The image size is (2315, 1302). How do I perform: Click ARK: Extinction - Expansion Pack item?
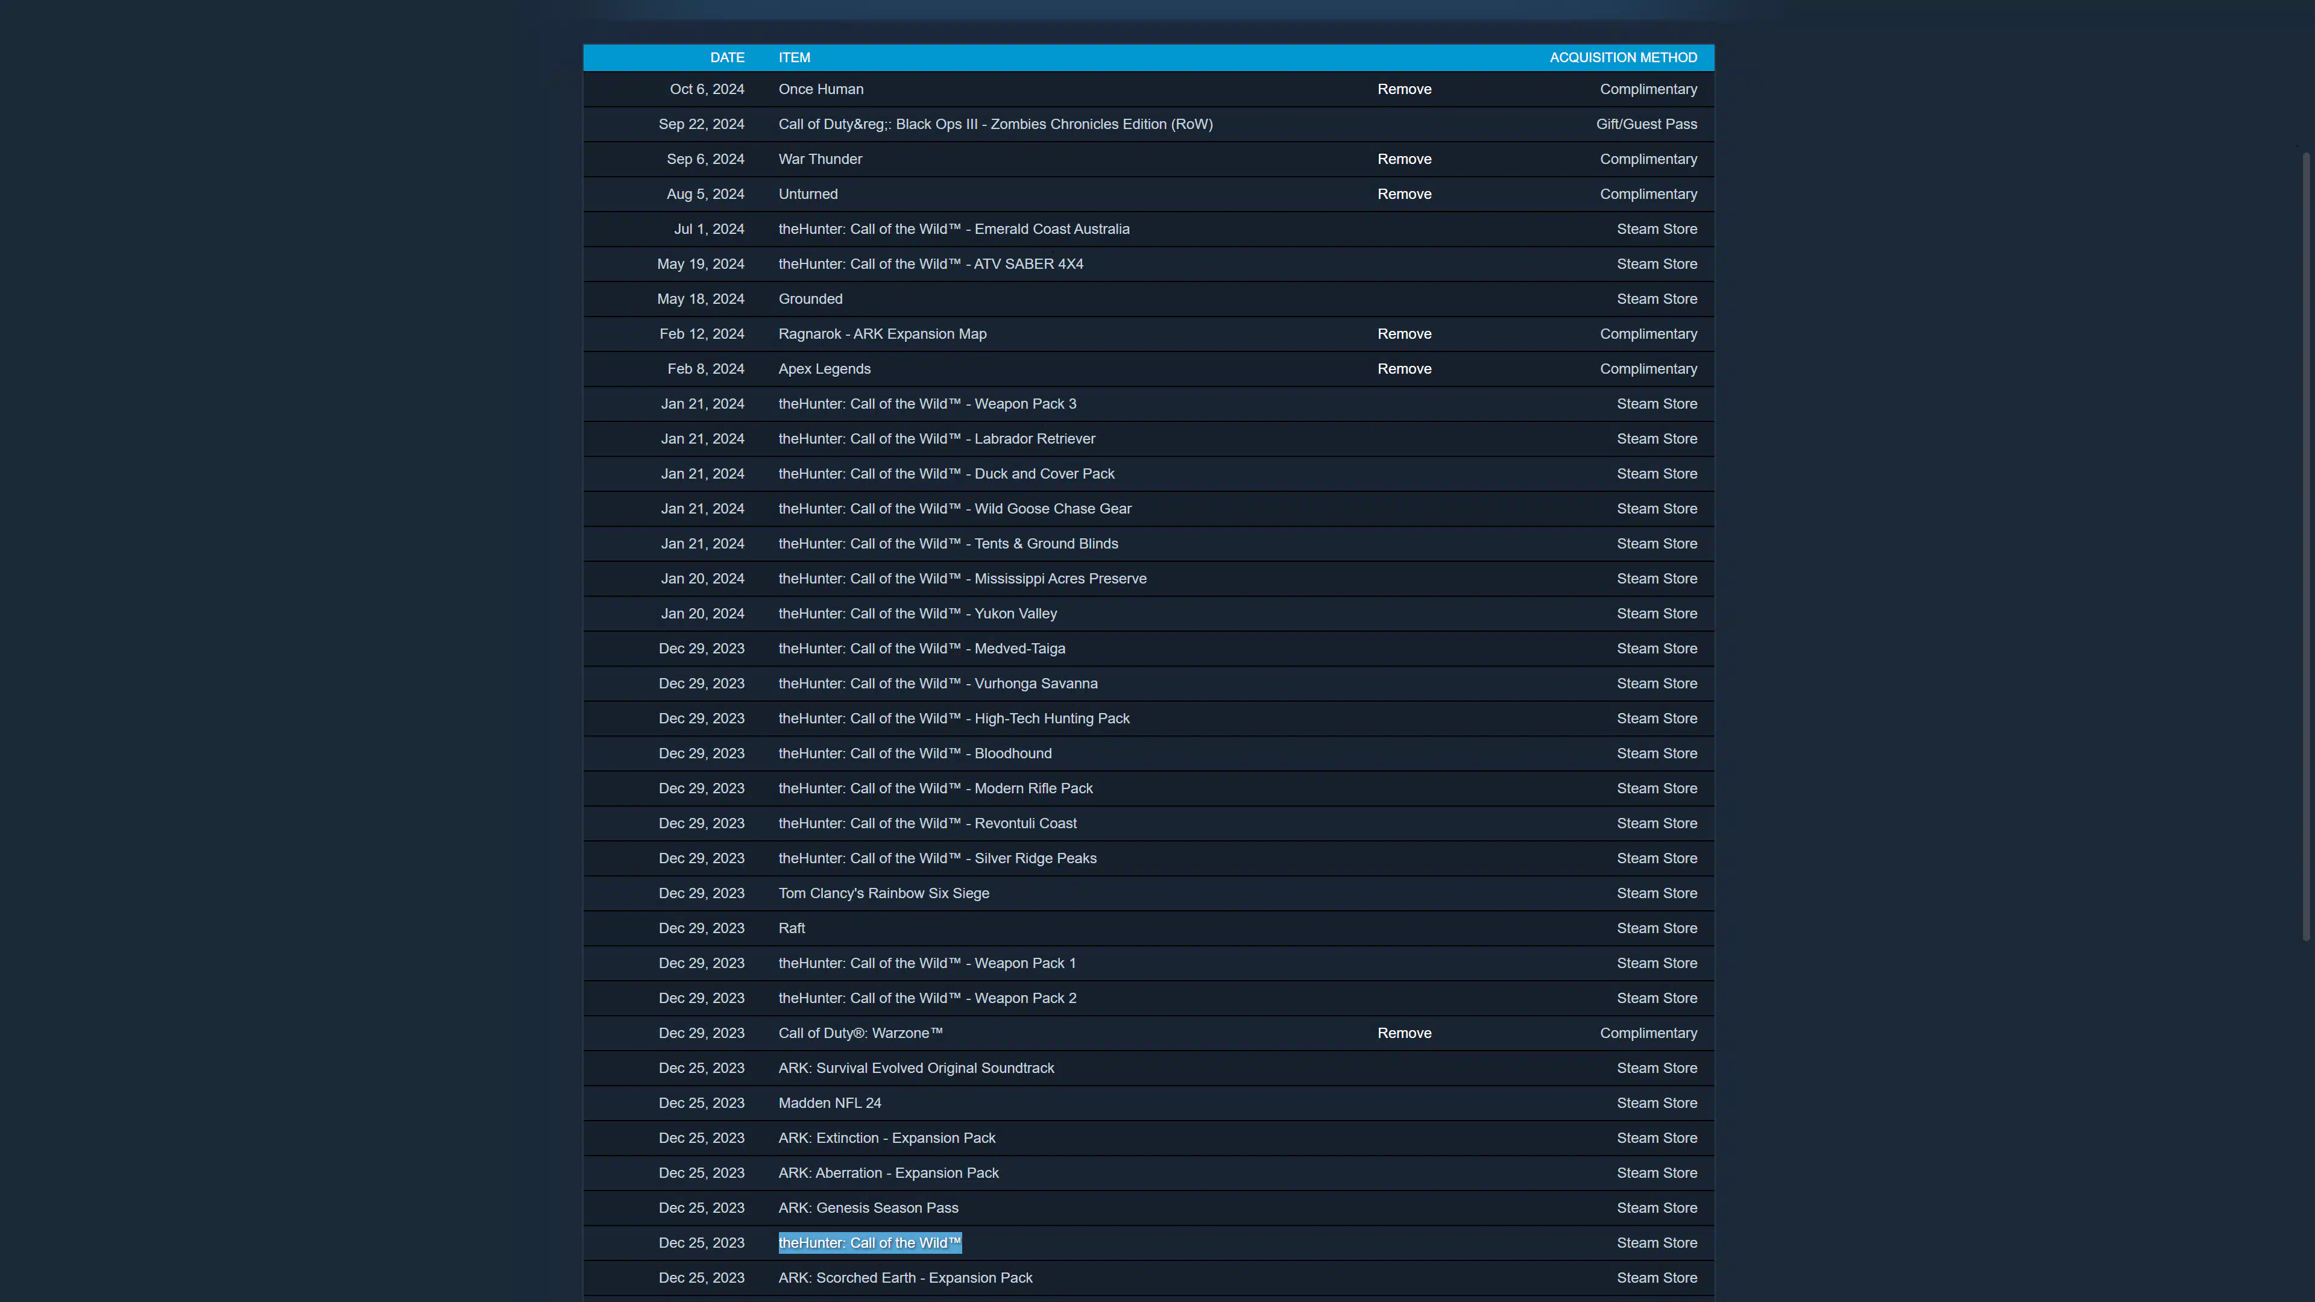886,1137
